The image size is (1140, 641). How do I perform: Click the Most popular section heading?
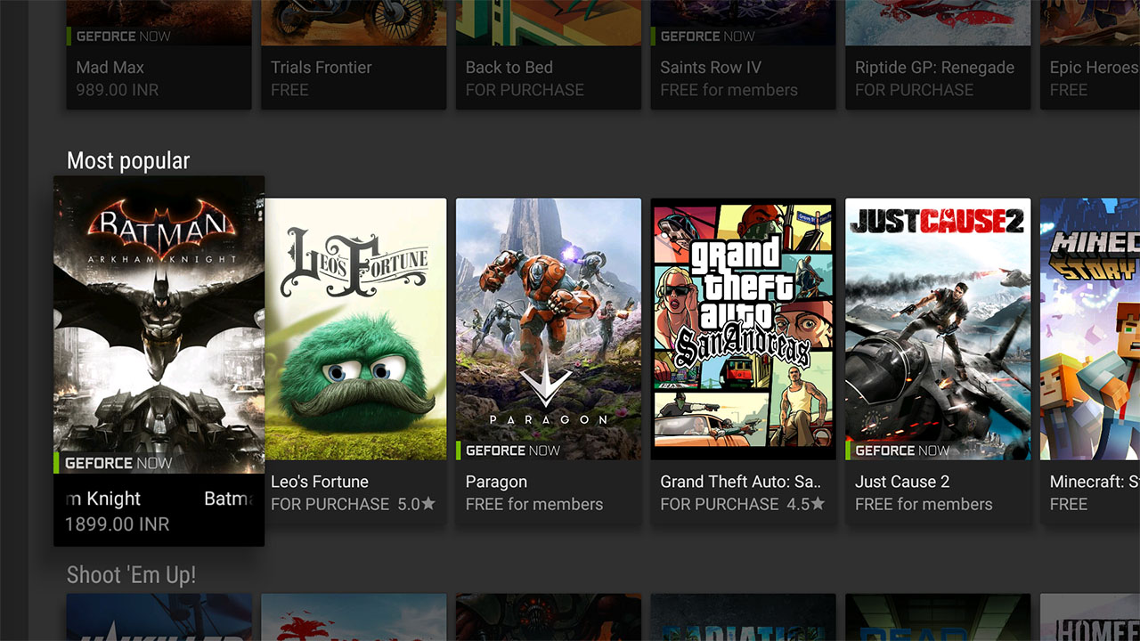coord(128,161)
